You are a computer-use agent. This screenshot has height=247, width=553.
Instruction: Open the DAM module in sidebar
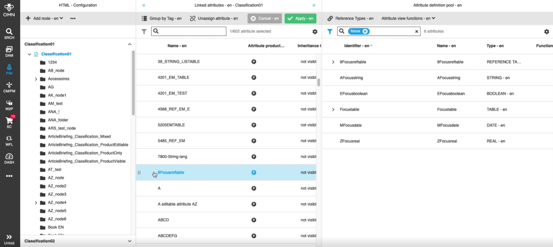point(9,52)
